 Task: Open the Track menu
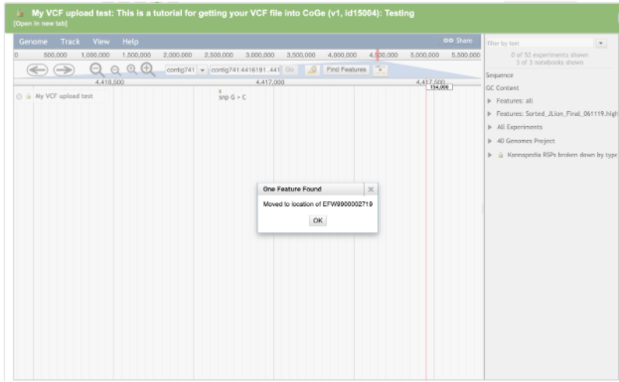pyautogui.click(x=70, y=42)
